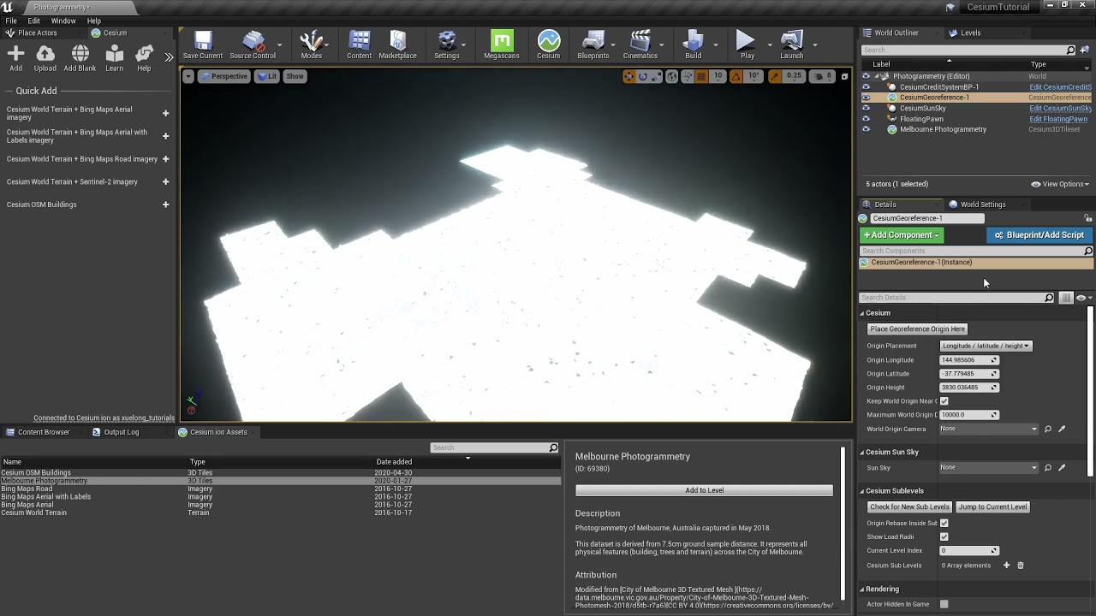Hide the Melbourne Photogrammetry actor
This screenshot has width=1096, height=616.
click(866, 129)
